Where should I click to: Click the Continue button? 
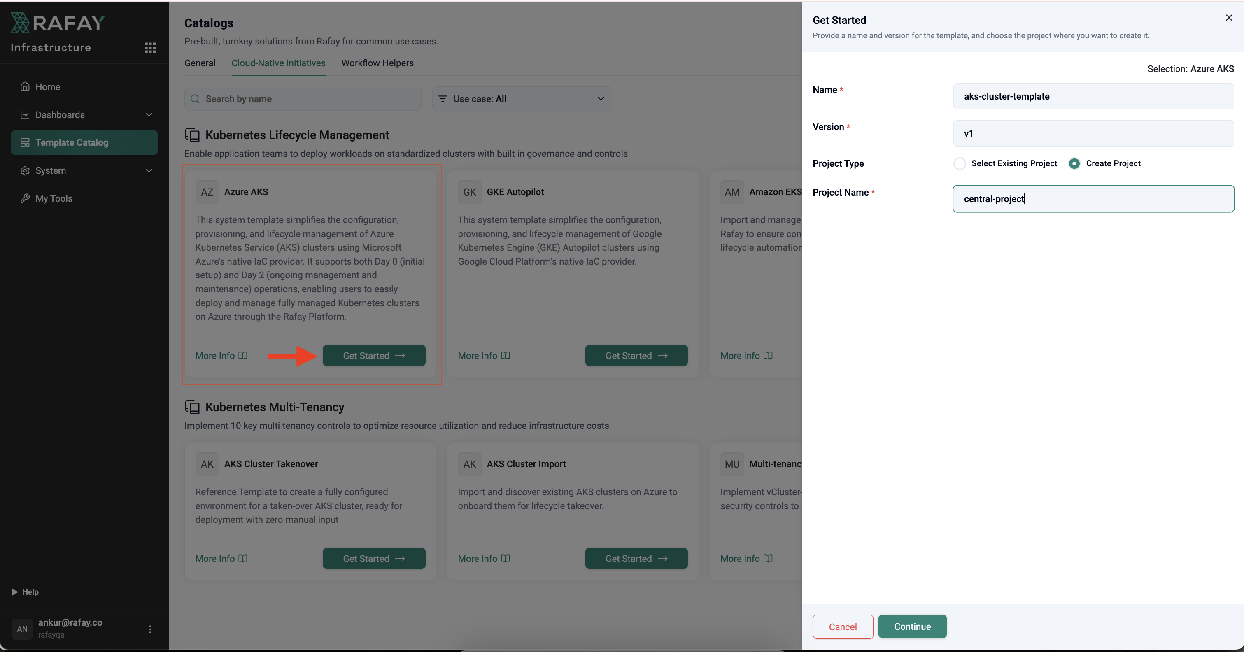pos(912,626)
